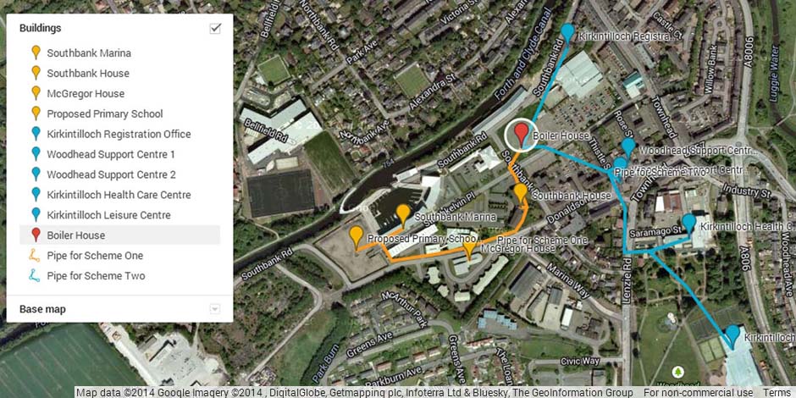Click the Kirkintilloch Health Care Centre pin
This screenshot has height=398, width=796.
tap(689, 224)
